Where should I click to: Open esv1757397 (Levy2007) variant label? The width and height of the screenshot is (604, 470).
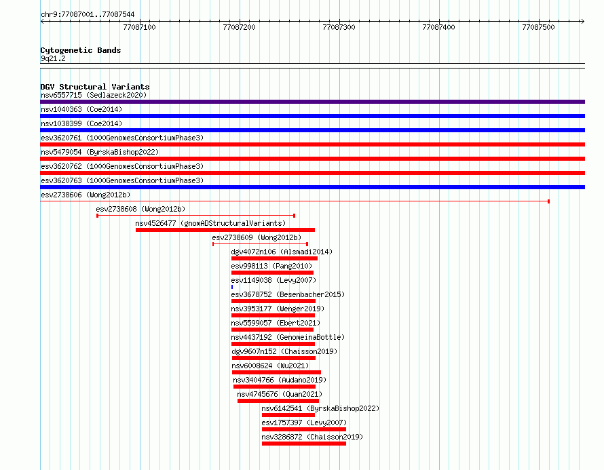tap(304, 423)
